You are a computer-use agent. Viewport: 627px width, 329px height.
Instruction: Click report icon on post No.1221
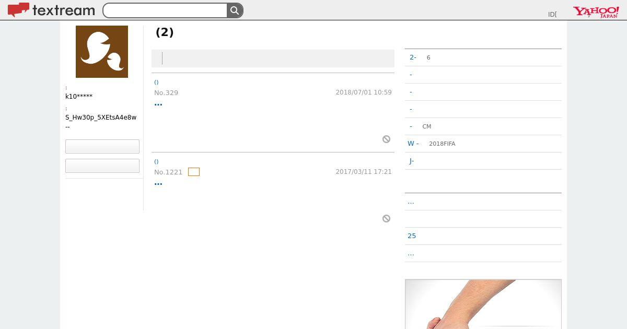point(386,218)
